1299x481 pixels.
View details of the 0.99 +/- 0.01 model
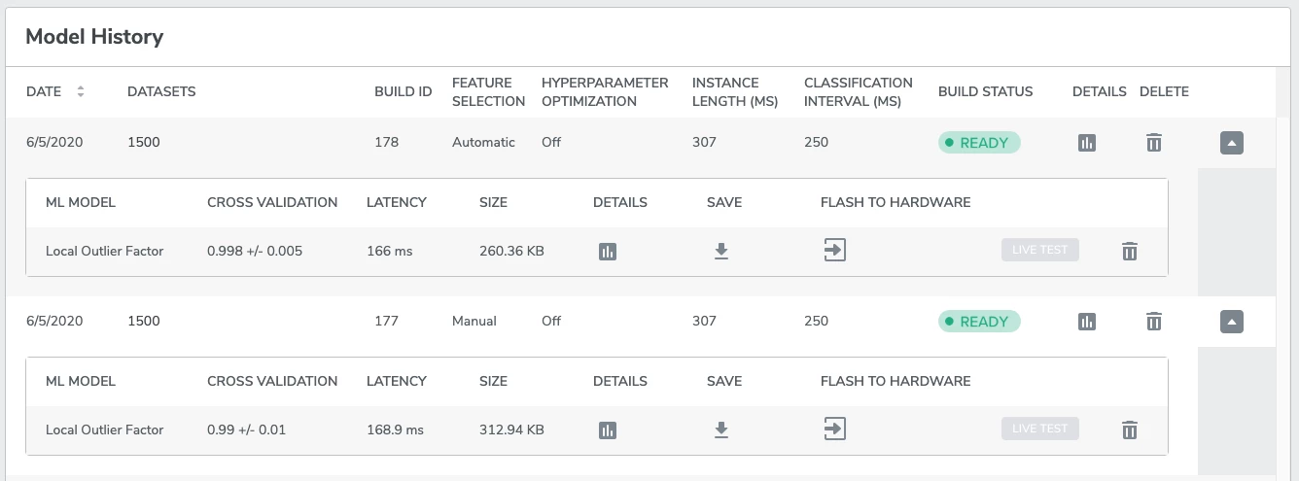608,430
